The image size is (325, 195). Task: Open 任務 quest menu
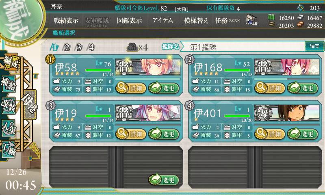pyautogui.click(x=227, y=20)
